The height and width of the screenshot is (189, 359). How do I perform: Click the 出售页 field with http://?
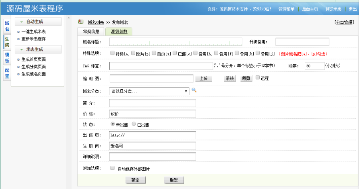pos(152,135)
